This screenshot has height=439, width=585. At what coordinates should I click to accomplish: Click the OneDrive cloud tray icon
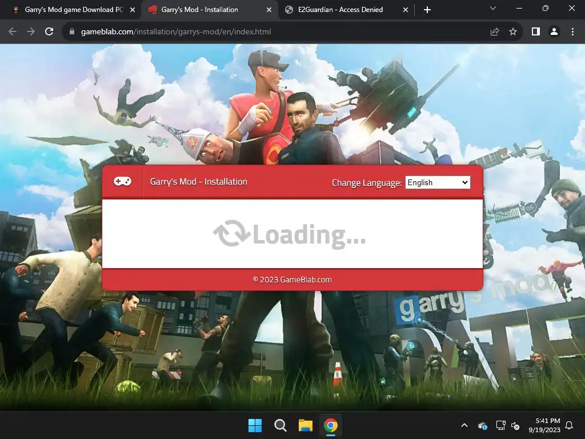click(x=482, y=425)
